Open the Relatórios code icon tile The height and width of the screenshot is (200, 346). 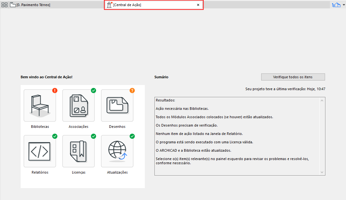[40, 151]
